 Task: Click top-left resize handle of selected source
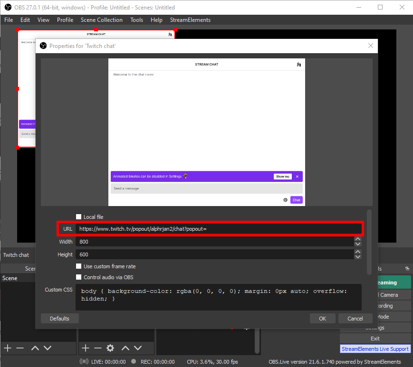click(17, 29)
